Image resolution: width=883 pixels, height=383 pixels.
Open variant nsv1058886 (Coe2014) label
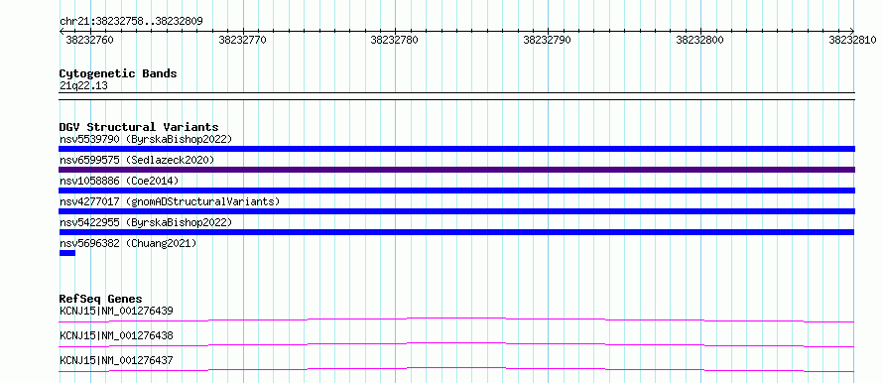click(x=119, y=181)
